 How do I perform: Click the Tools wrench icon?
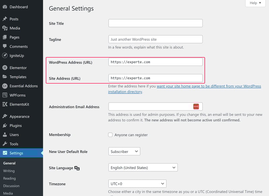pyautogui.click(x=5, y=144)
